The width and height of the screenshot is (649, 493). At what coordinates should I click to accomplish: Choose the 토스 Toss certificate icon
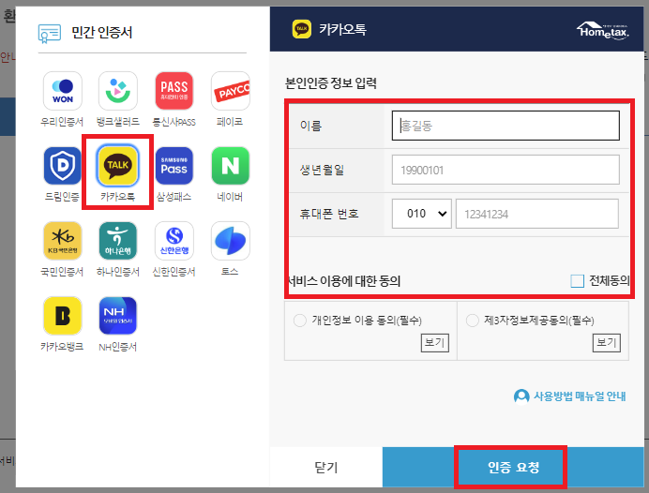[x=230, y=241]
